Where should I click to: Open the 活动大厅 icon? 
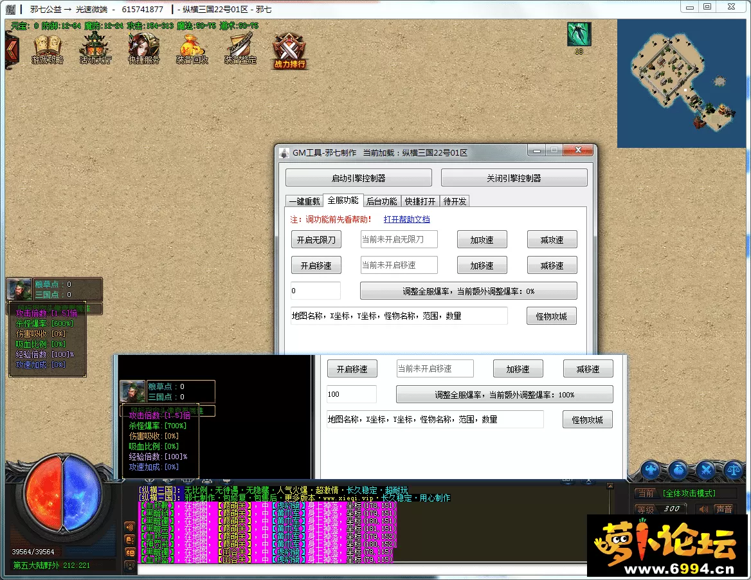[x=95, y=50]
